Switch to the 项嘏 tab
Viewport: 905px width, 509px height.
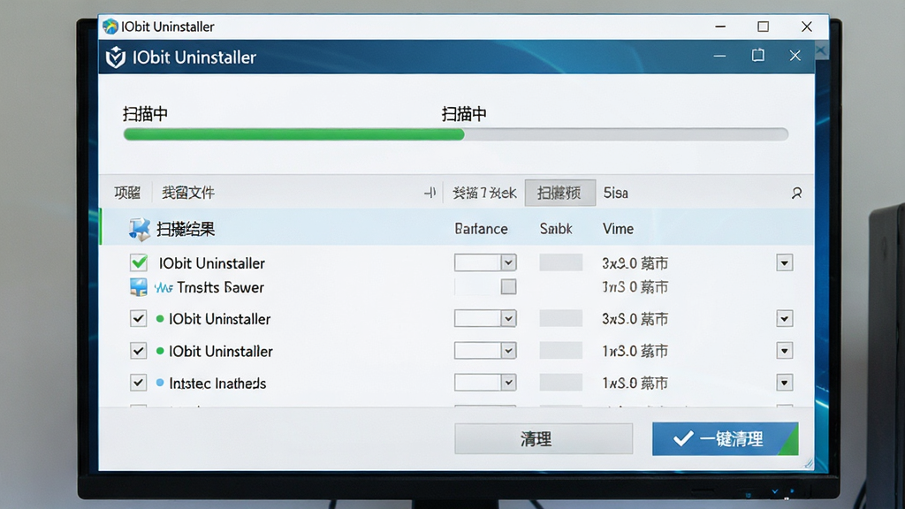tap(127, 193)
